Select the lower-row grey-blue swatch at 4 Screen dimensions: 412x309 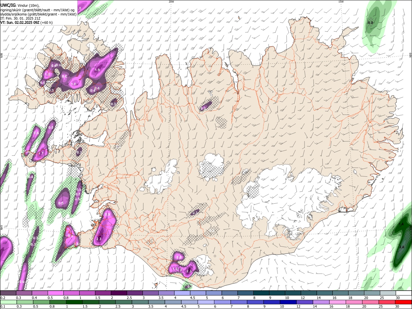click(x=173, y=302)
